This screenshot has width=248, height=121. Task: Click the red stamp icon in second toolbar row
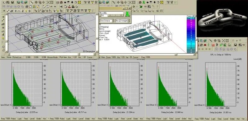pos(69,6)
